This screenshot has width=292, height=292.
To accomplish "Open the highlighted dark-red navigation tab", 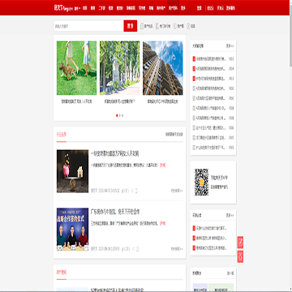I will tap(173, 8).
